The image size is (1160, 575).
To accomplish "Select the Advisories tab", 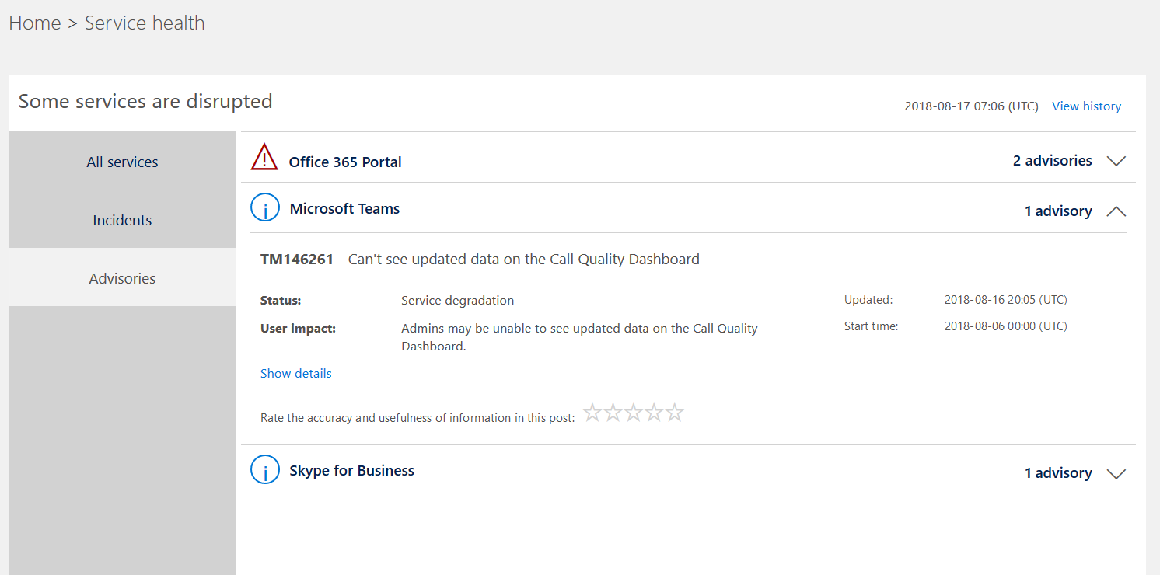I will click(122, 278).
